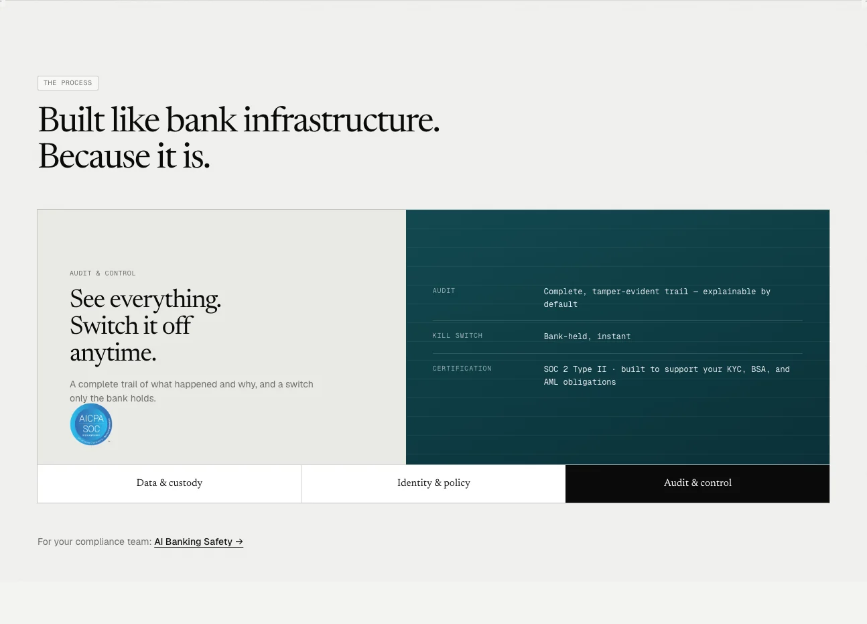Click 'A complete trail of what happened' paragraph

pyautogui.click(x=192, y=391)
